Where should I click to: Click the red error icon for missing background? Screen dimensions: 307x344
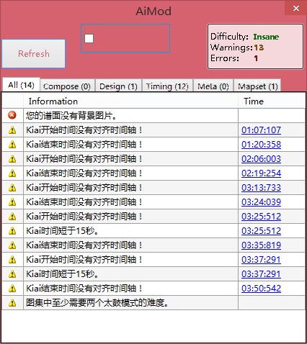pyautogui.click(x=12, y=115)
